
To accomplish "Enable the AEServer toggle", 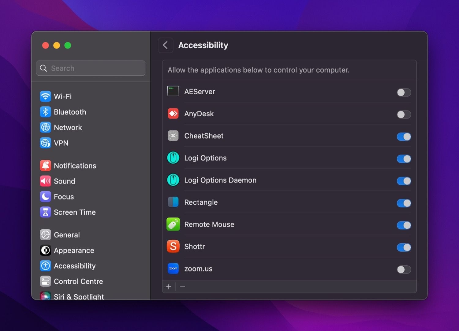I will point(404,92).
